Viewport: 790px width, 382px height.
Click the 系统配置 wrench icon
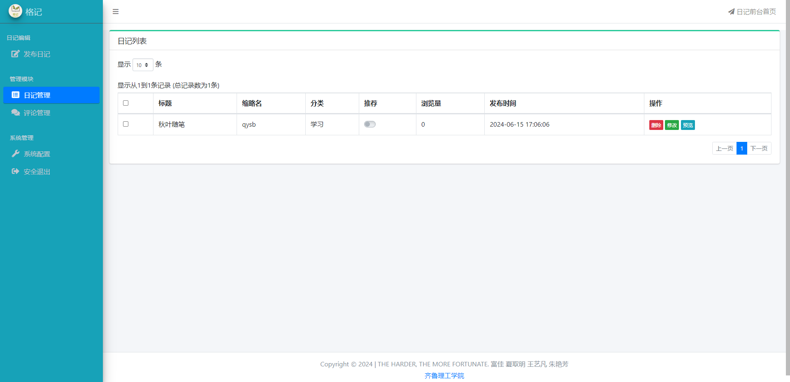tap(16, 154)
